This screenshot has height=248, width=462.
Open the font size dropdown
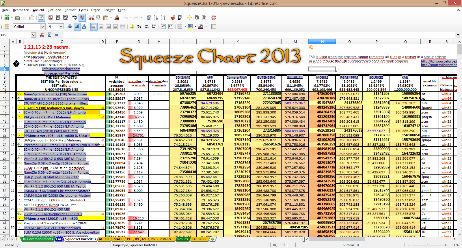pos(61,26)
